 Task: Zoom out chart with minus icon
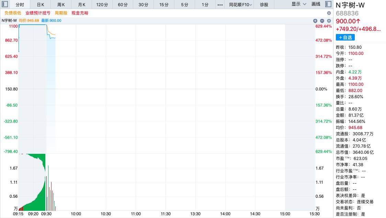coord(322,21)
